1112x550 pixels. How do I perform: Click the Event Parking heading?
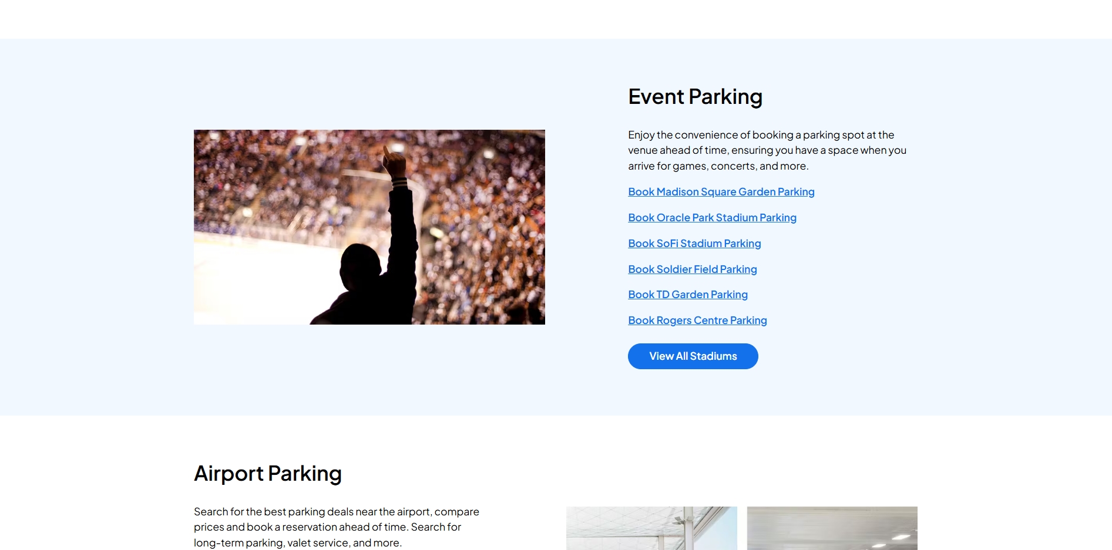pyautogui.click(x=695, y=97)
